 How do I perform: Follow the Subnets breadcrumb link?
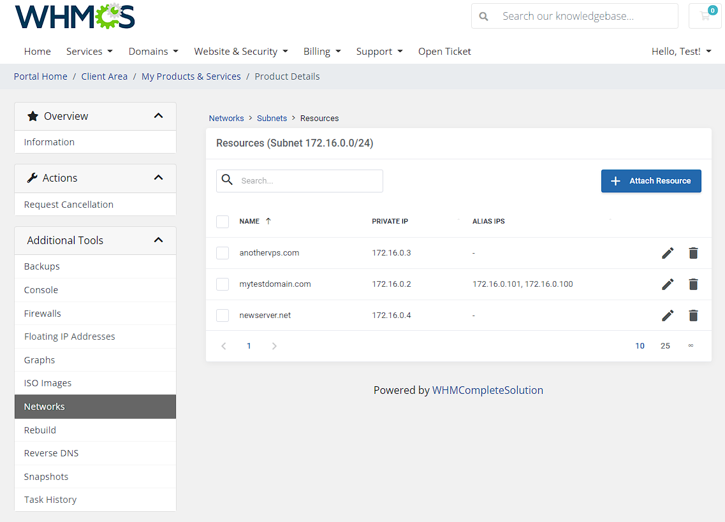(272, 118)
